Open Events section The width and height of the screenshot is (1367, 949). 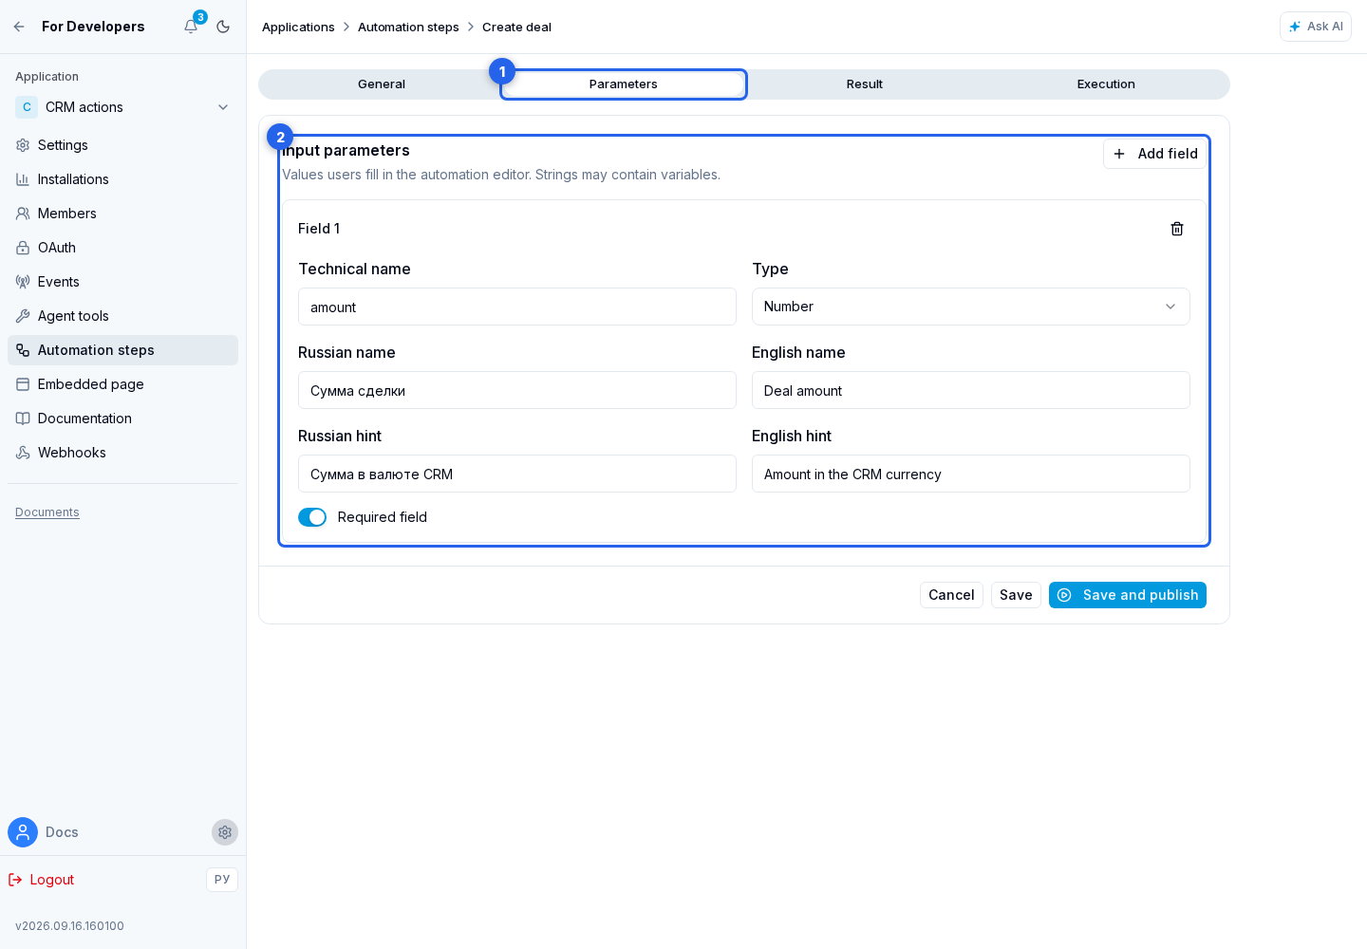point(123,282)
